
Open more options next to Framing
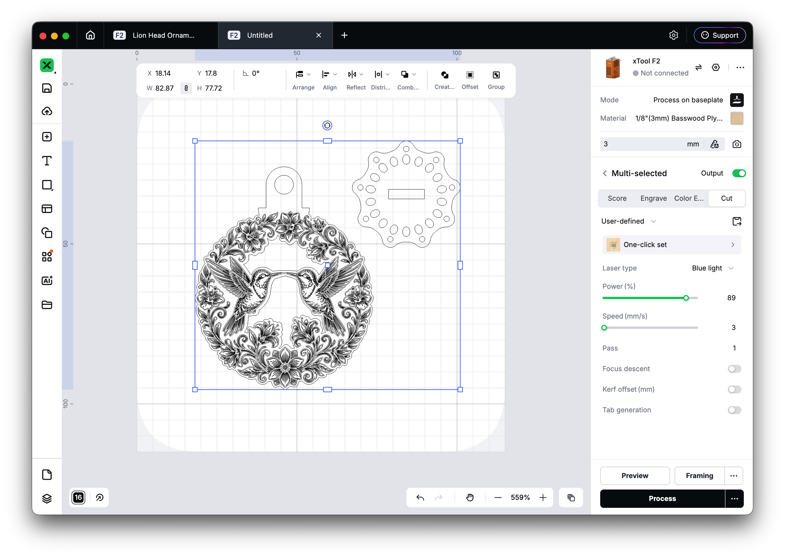(x=734, y=476)
